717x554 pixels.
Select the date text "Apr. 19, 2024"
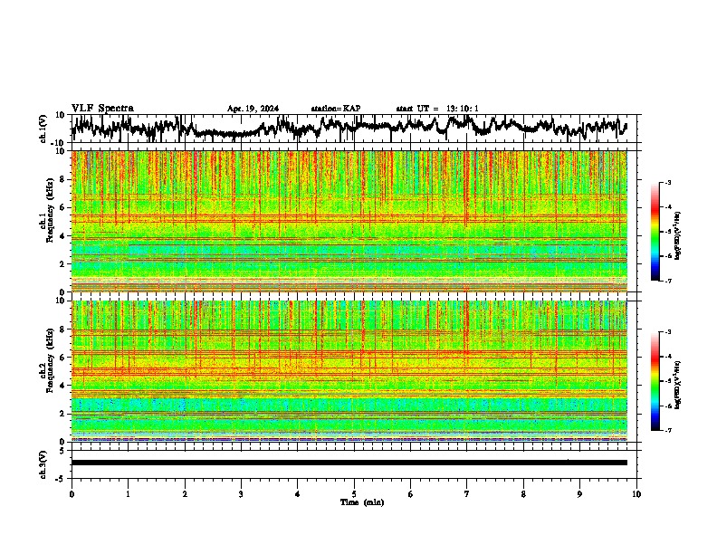click(x=253, y=109)
